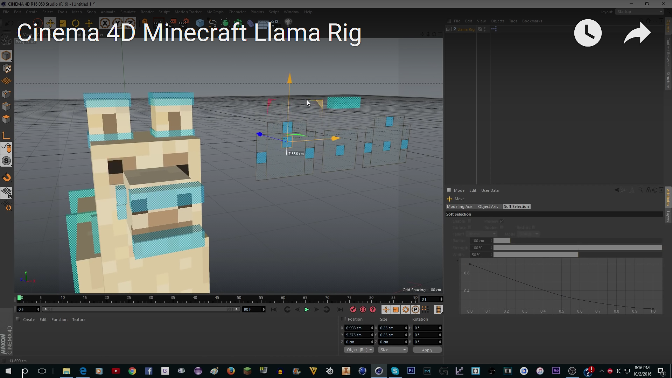Open Material Manager Create menu

point(29,320)
